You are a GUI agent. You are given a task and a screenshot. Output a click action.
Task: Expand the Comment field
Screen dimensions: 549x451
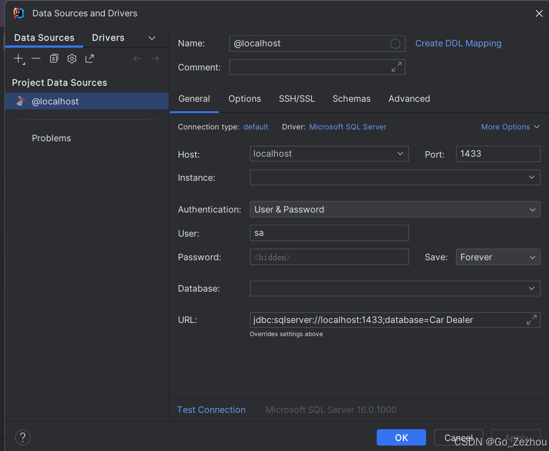click(397, 67)
